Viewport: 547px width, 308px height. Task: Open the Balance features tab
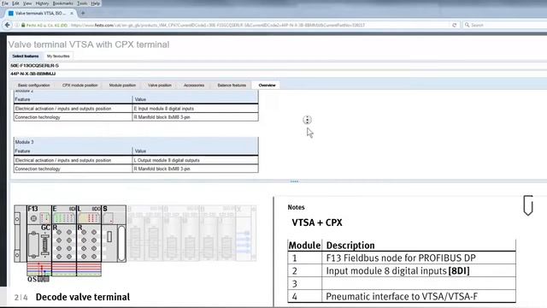pyautogui.click(x=232, y=86)
